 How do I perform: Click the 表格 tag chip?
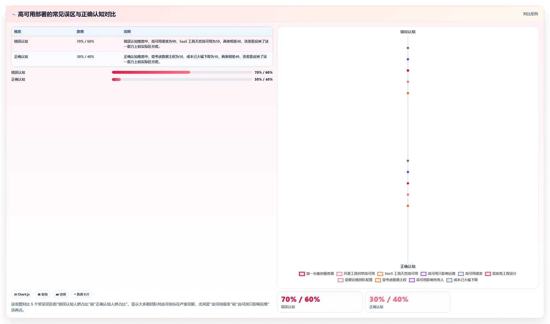click(x=43, y=294)
